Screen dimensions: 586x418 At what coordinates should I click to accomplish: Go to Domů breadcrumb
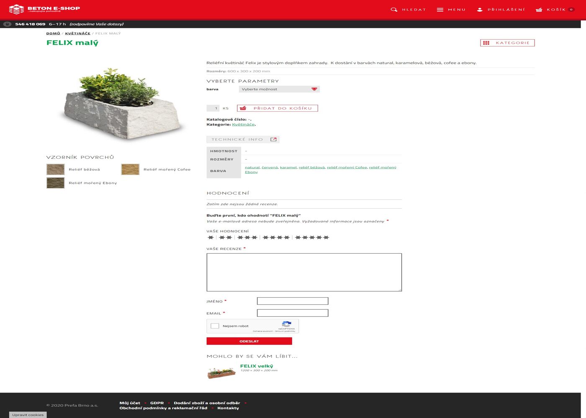click(x=53, y=33)
